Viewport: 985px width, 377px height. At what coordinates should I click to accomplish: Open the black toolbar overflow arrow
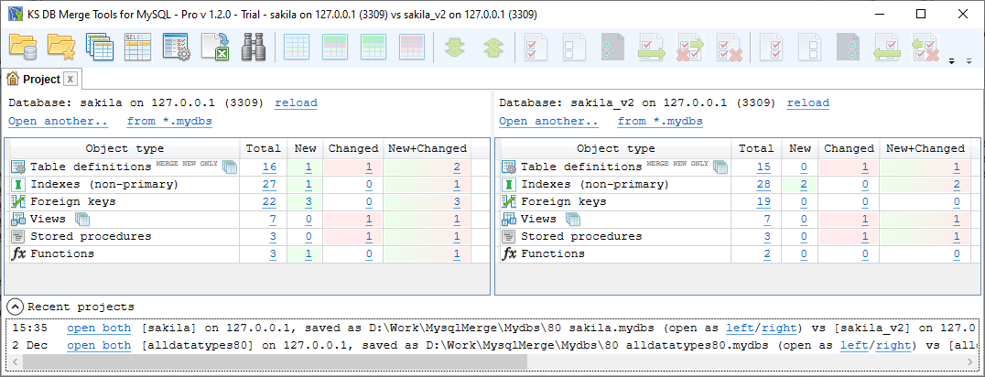[951, 61]
